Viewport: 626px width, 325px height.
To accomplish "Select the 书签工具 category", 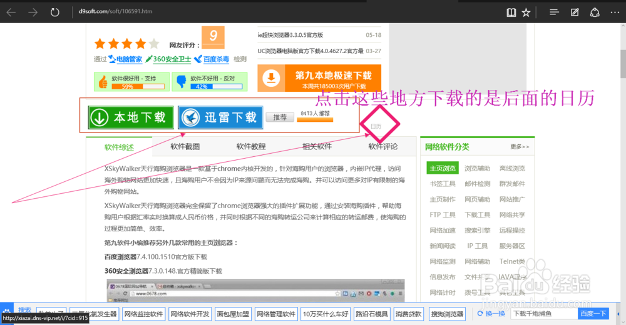I will click(x=443, y=184).
